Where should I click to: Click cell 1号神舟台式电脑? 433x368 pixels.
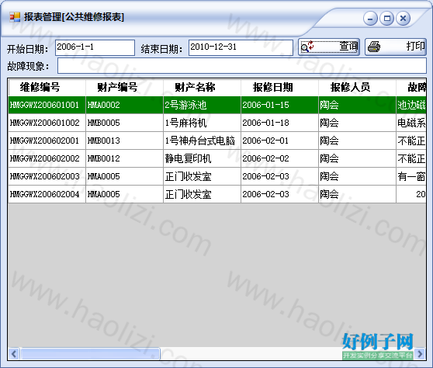(x=202, y=141)
